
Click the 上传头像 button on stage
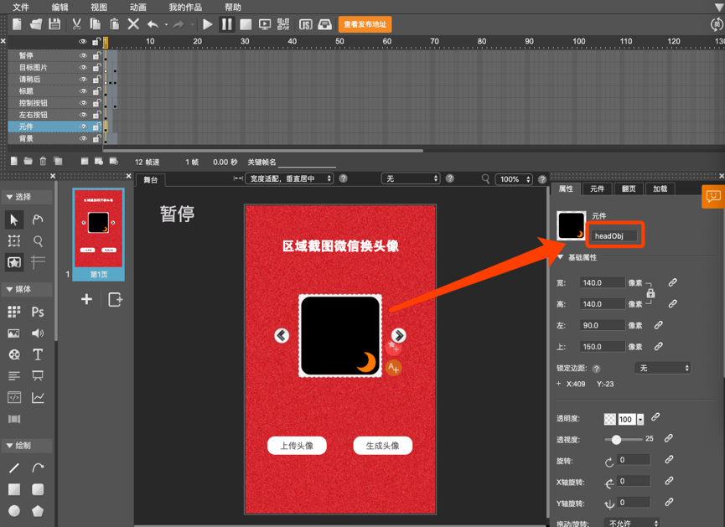(297, 446)
